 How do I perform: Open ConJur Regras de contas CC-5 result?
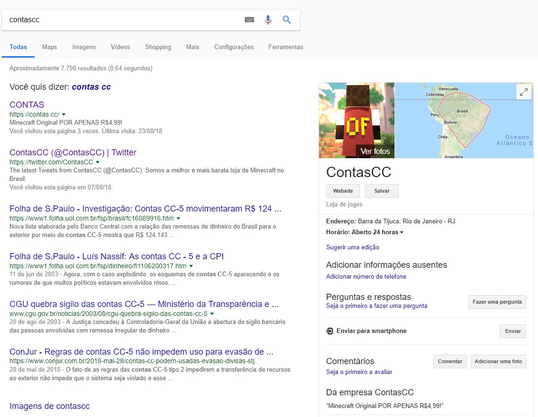142,352
